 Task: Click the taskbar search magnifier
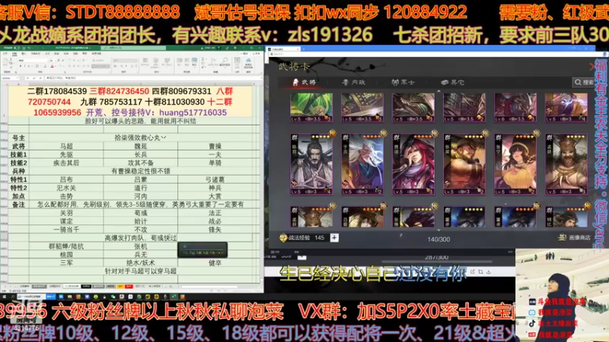click(13, 296)
